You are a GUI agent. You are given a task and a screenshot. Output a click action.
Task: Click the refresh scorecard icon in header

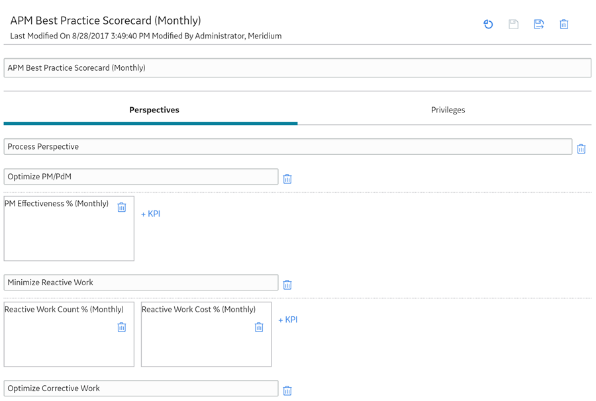coord(488,24)
